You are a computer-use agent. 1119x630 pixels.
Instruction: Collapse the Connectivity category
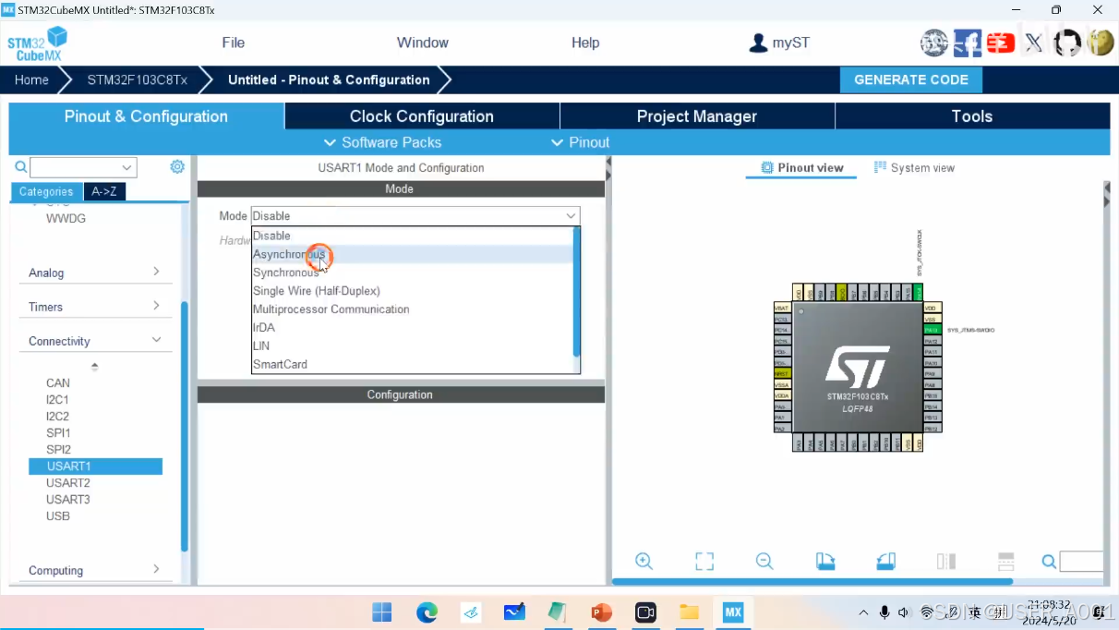(x=95, y=341)
